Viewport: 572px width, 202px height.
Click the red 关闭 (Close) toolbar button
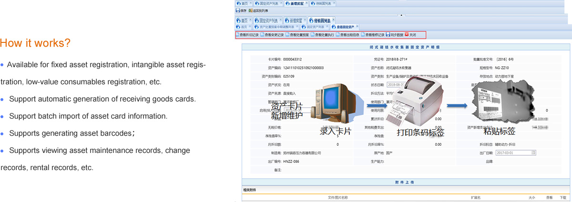(410, 35)
